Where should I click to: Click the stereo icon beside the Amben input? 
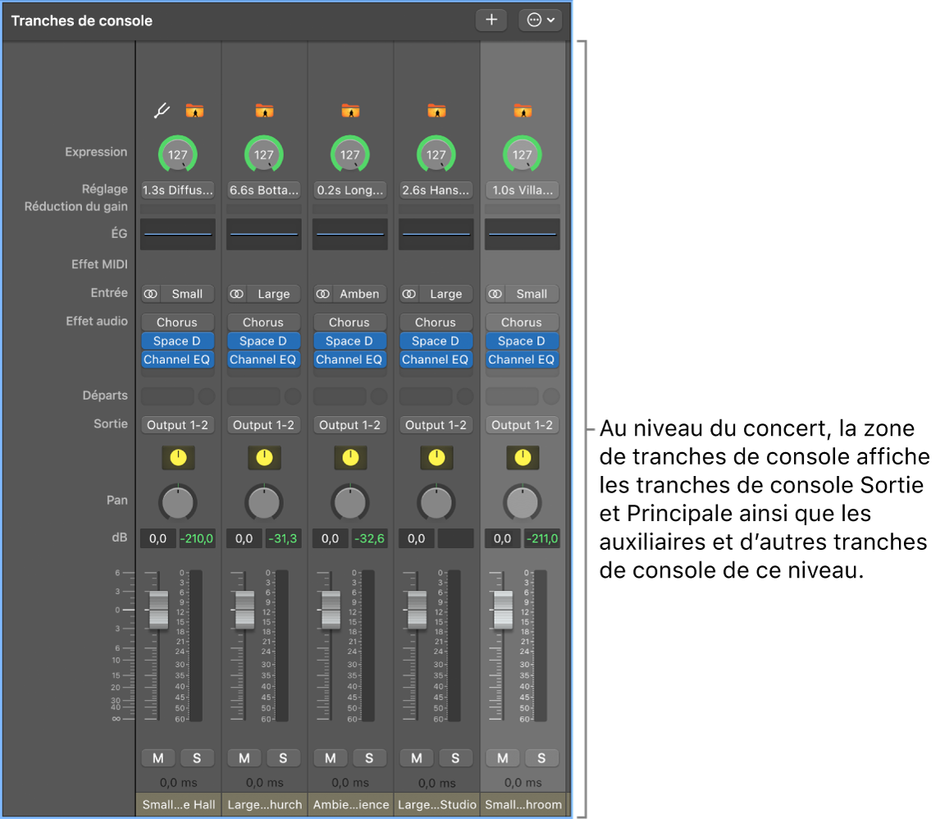pyautogui.click(x=326, y=293)
